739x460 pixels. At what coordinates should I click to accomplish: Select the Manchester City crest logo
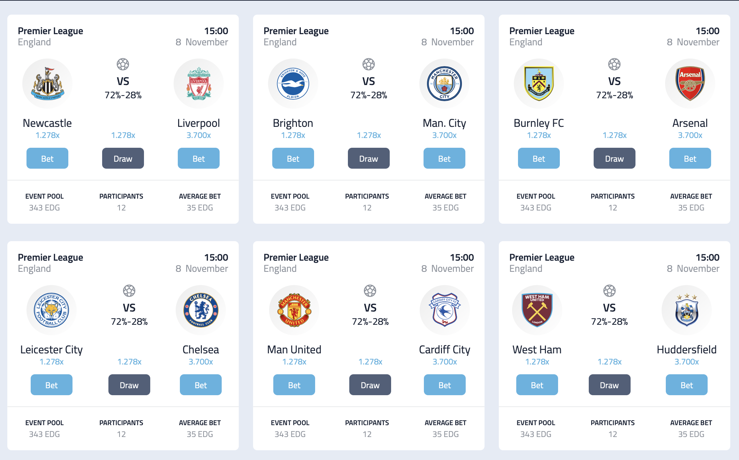[444, 84]
